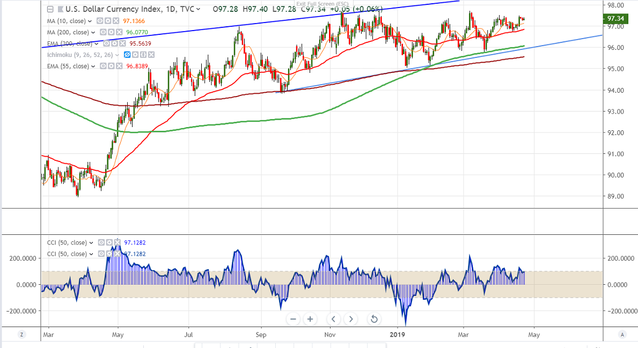Open settings for the MA (10, close) indicator
The width and height of the screenshot is (638, 348).
click(108, 21)
